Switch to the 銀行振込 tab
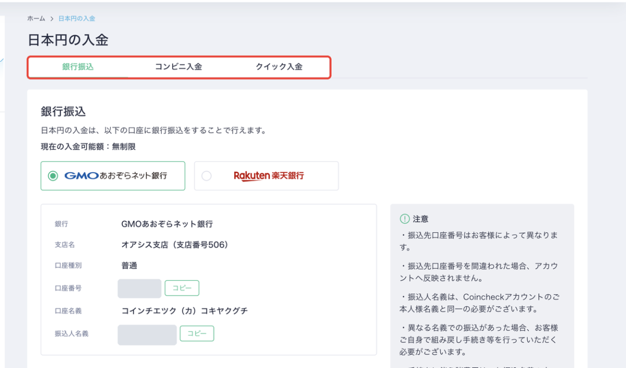 point(78,67)
